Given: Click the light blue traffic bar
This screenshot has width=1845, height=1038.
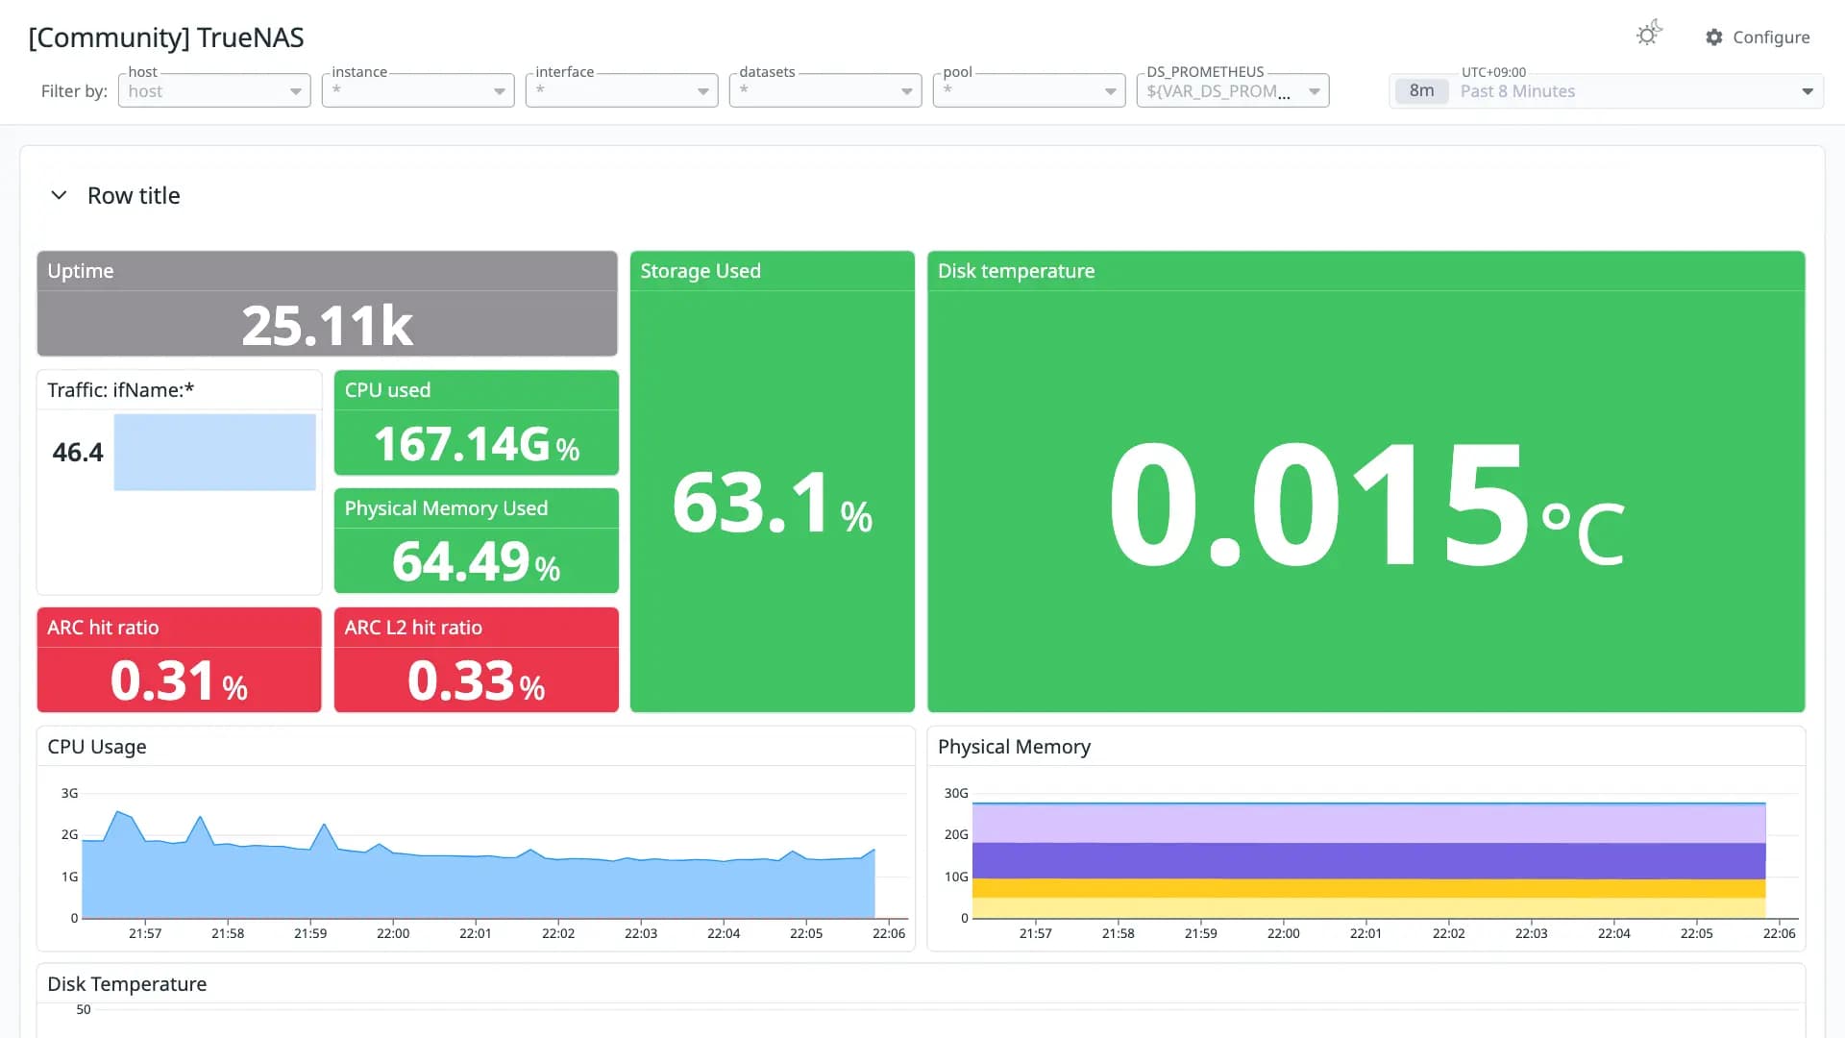Looking at the screenshot, I should click(x=214, y=453).
